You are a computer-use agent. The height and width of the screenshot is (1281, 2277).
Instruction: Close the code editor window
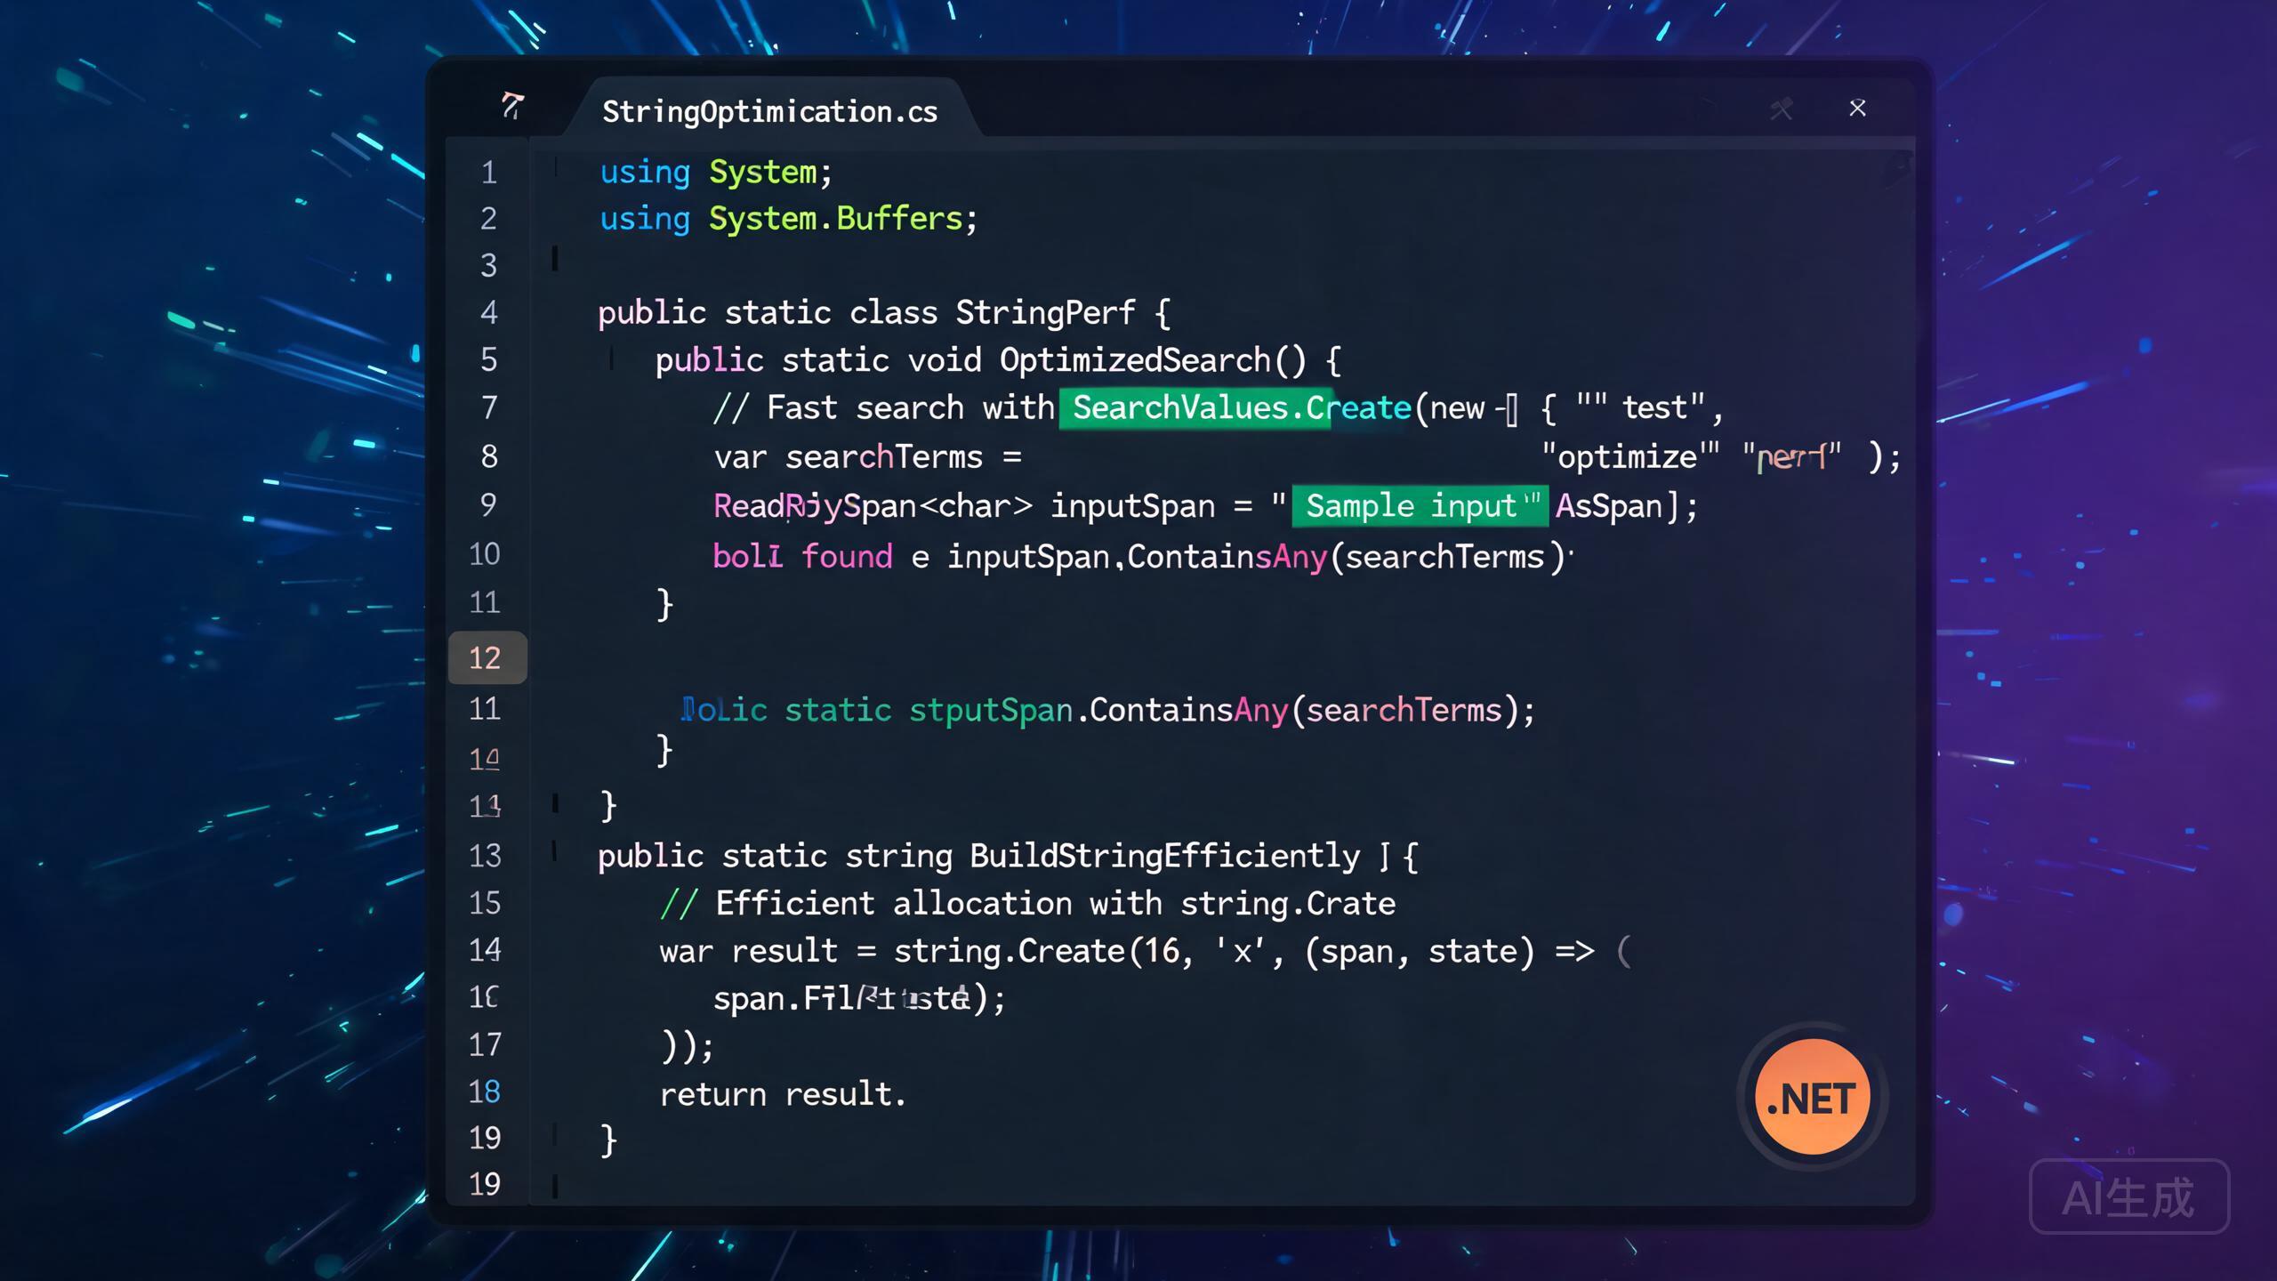[1857, 109]
